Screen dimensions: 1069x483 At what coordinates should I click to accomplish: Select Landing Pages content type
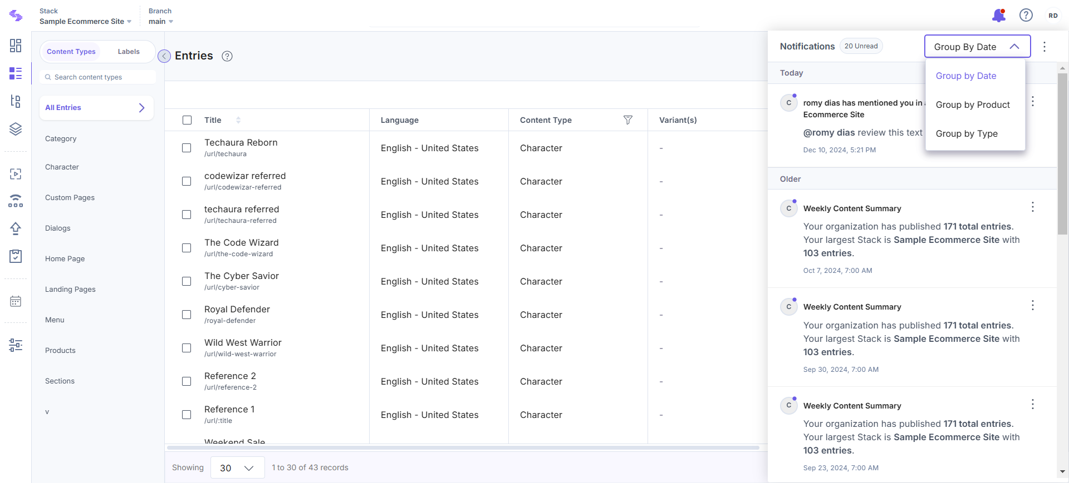pos(70,290)
